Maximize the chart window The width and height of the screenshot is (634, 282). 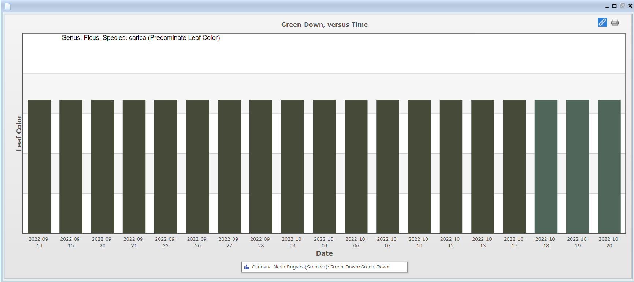(x=615, y=6)
